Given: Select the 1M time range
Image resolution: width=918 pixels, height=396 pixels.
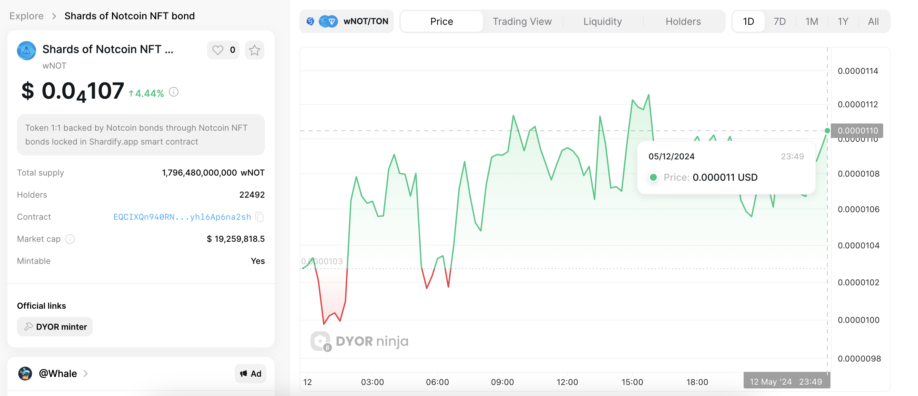Looking at the screenshot, I should tap(812, 21).
